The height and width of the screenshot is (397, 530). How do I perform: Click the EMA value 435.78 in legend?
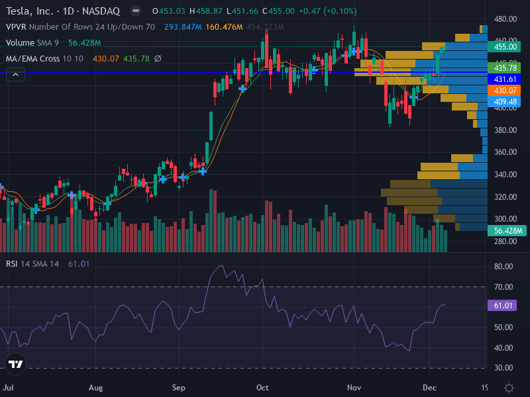[136, 59]
